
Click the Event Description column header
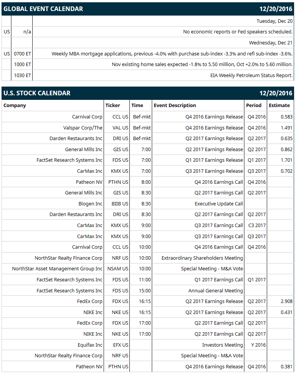[175, 106]
